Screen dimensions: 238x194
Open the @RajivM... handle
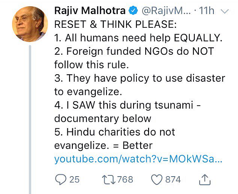click(166, 11)
